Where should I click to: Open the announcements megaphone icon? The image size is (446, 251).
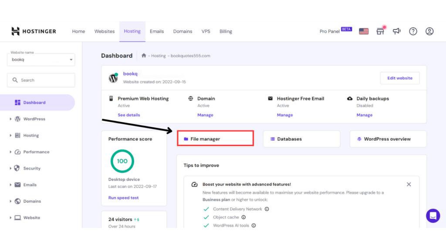tap(396, 31)
